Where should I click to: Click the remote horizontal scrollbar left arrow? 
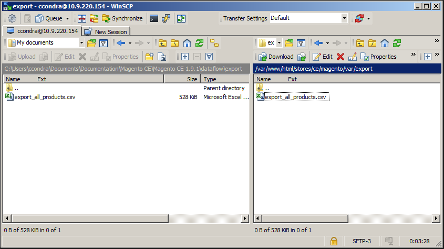257,218
